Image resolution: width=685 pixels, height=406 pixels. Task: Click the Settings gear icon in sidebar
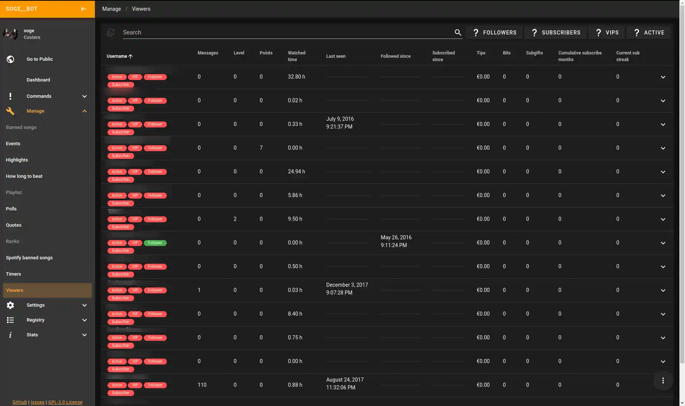[x=10, y=305]
